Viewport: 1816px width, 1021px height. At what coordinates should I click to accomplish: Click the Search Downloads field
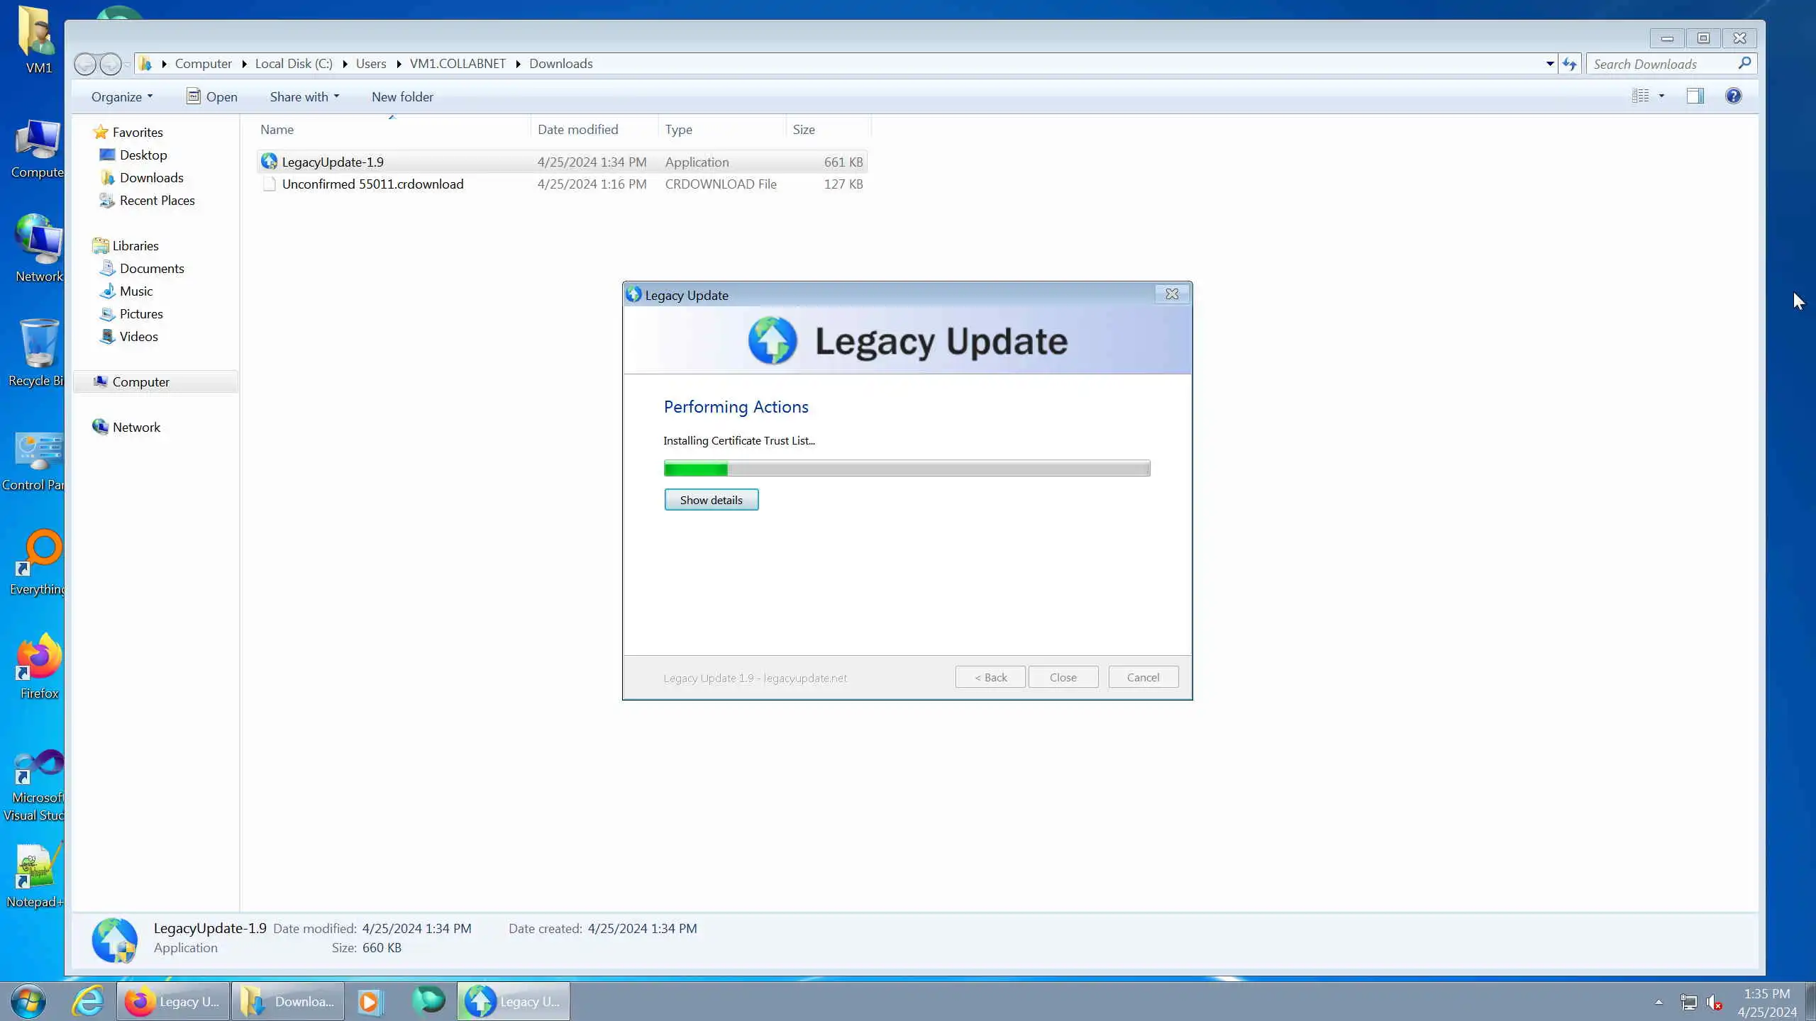(x=1660, y=64)
